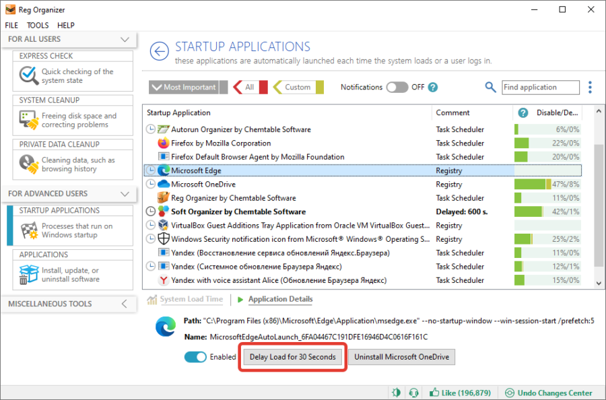The image size is (606, 400).
Task: Click the Delayed: 600 s. comment
Action: point(461,212)
